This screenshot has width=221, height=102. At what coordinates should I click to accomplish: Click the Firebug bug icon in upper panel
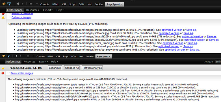pos(4,4)
